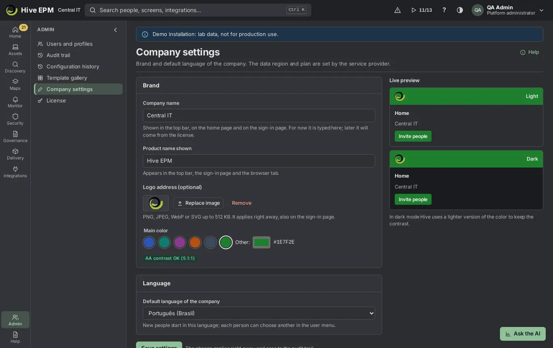The width and height of the screenshot is (553, 348).
Task: Click the Replace image button
Action: 198,203
